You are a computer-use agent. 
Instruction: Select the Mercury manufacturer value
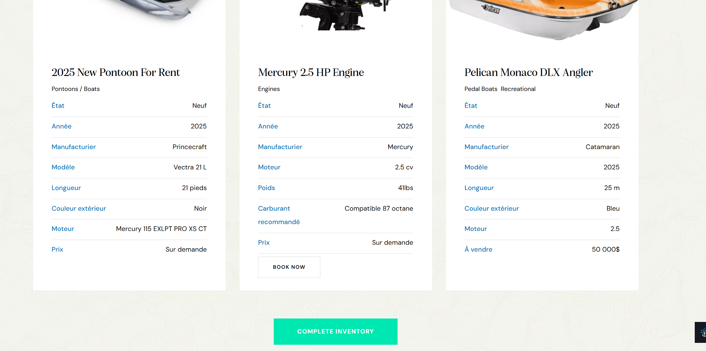[x=400, y=147]
